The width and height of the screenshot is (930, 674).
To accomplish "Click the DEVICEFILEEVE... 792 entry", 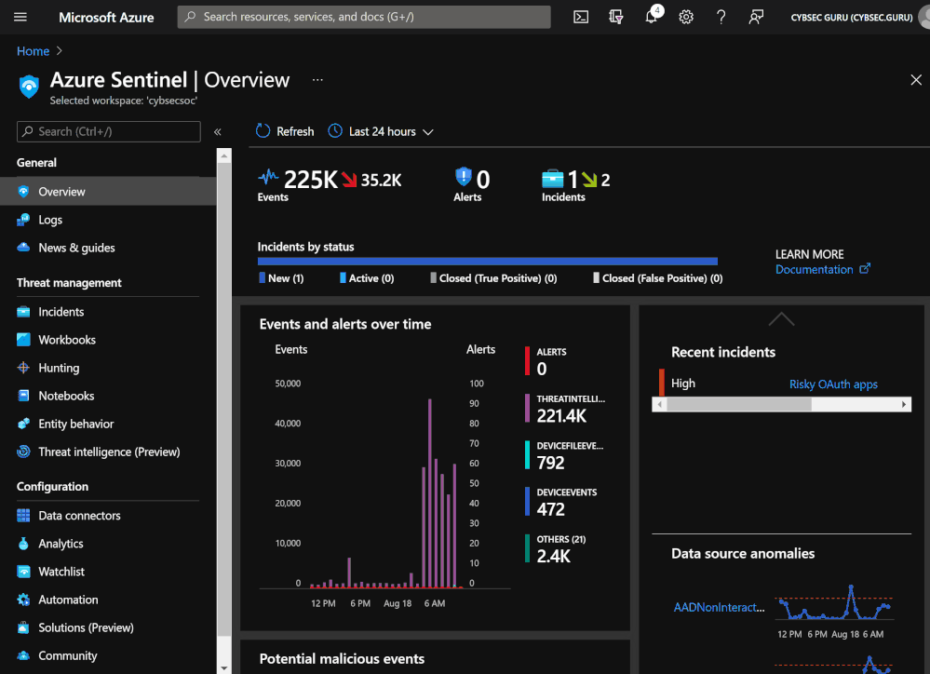I will [564, 455].
